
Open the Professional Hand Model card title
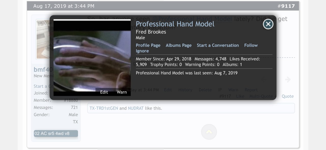[175, 24]
